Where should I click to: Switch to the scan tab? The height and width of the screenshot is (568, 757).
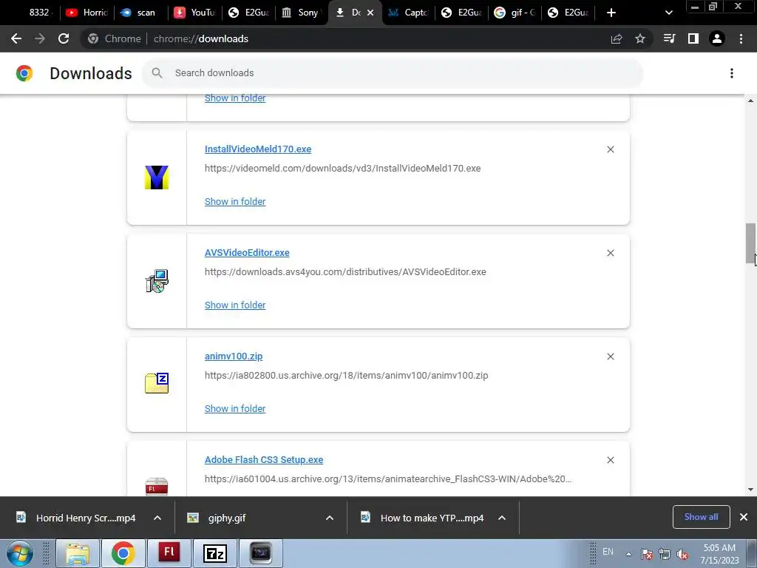point(140,13)
